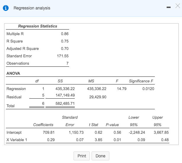
Task: Click the Done button
Action: (x=100, y=156)
